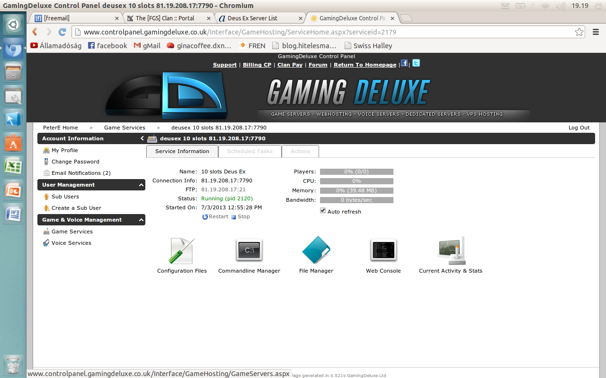Open Ubuntu Software Center launcher icon
Viewport: 606px width, 378px height.
[x=13, y=143]
